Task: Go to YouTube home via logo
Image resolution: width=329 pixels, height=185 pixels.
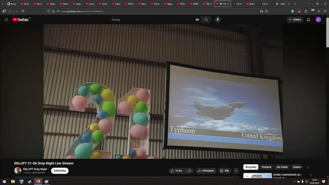Action: (21, 20)
